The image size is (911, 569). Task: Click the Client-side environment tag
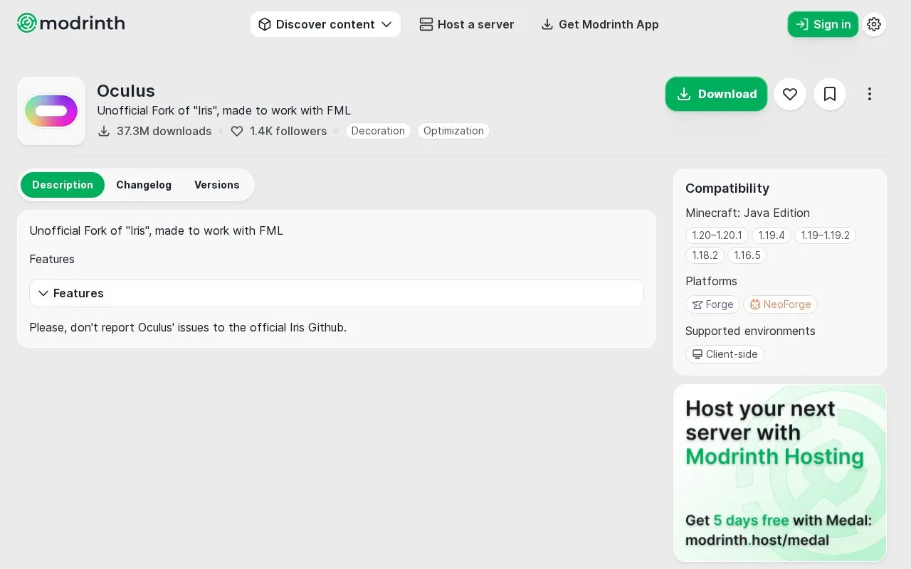point(725,354)
